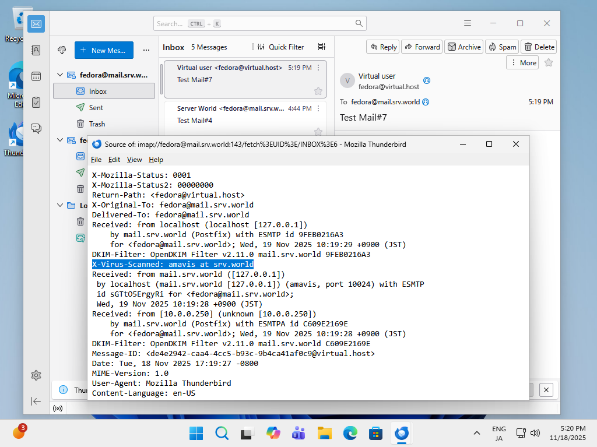Open the Edit menu in source window

pos(114,160)
